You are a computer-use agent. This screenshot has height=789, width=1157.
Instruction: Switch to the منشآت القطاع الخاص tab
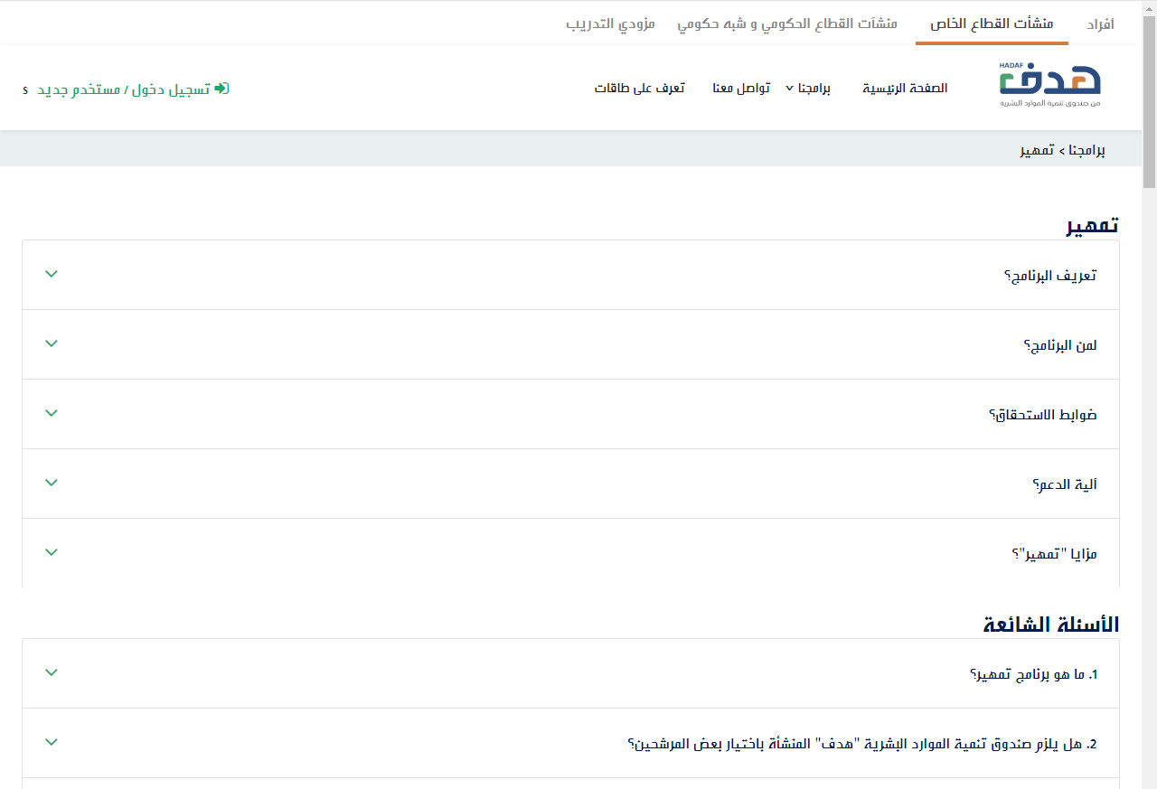pos(992,23)
